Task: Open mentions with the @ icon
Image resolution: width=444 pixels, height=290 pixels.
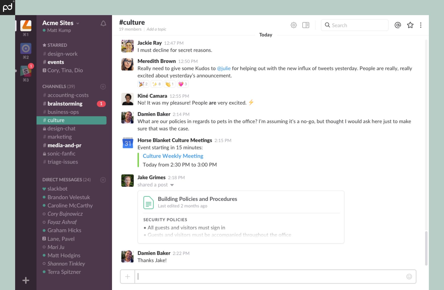Action: point(398,25)
